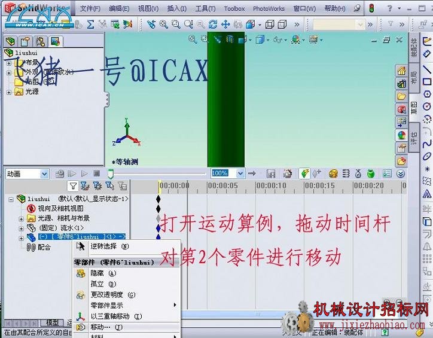Open the render/display manager tab
Screen dimensions: 433x338
pyautogui.click(x=55, y=41)
